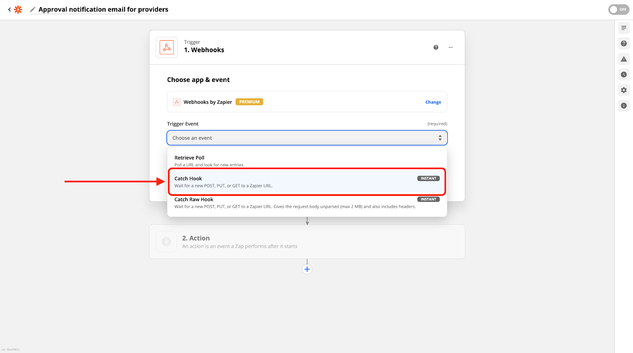Open the help question mark in sidebar

(x=624, y=44)
